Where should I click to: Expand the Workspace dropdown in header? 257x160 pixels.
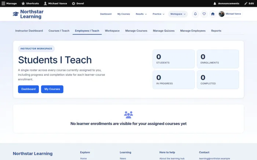pyautogui.click(x=178, y=14)
